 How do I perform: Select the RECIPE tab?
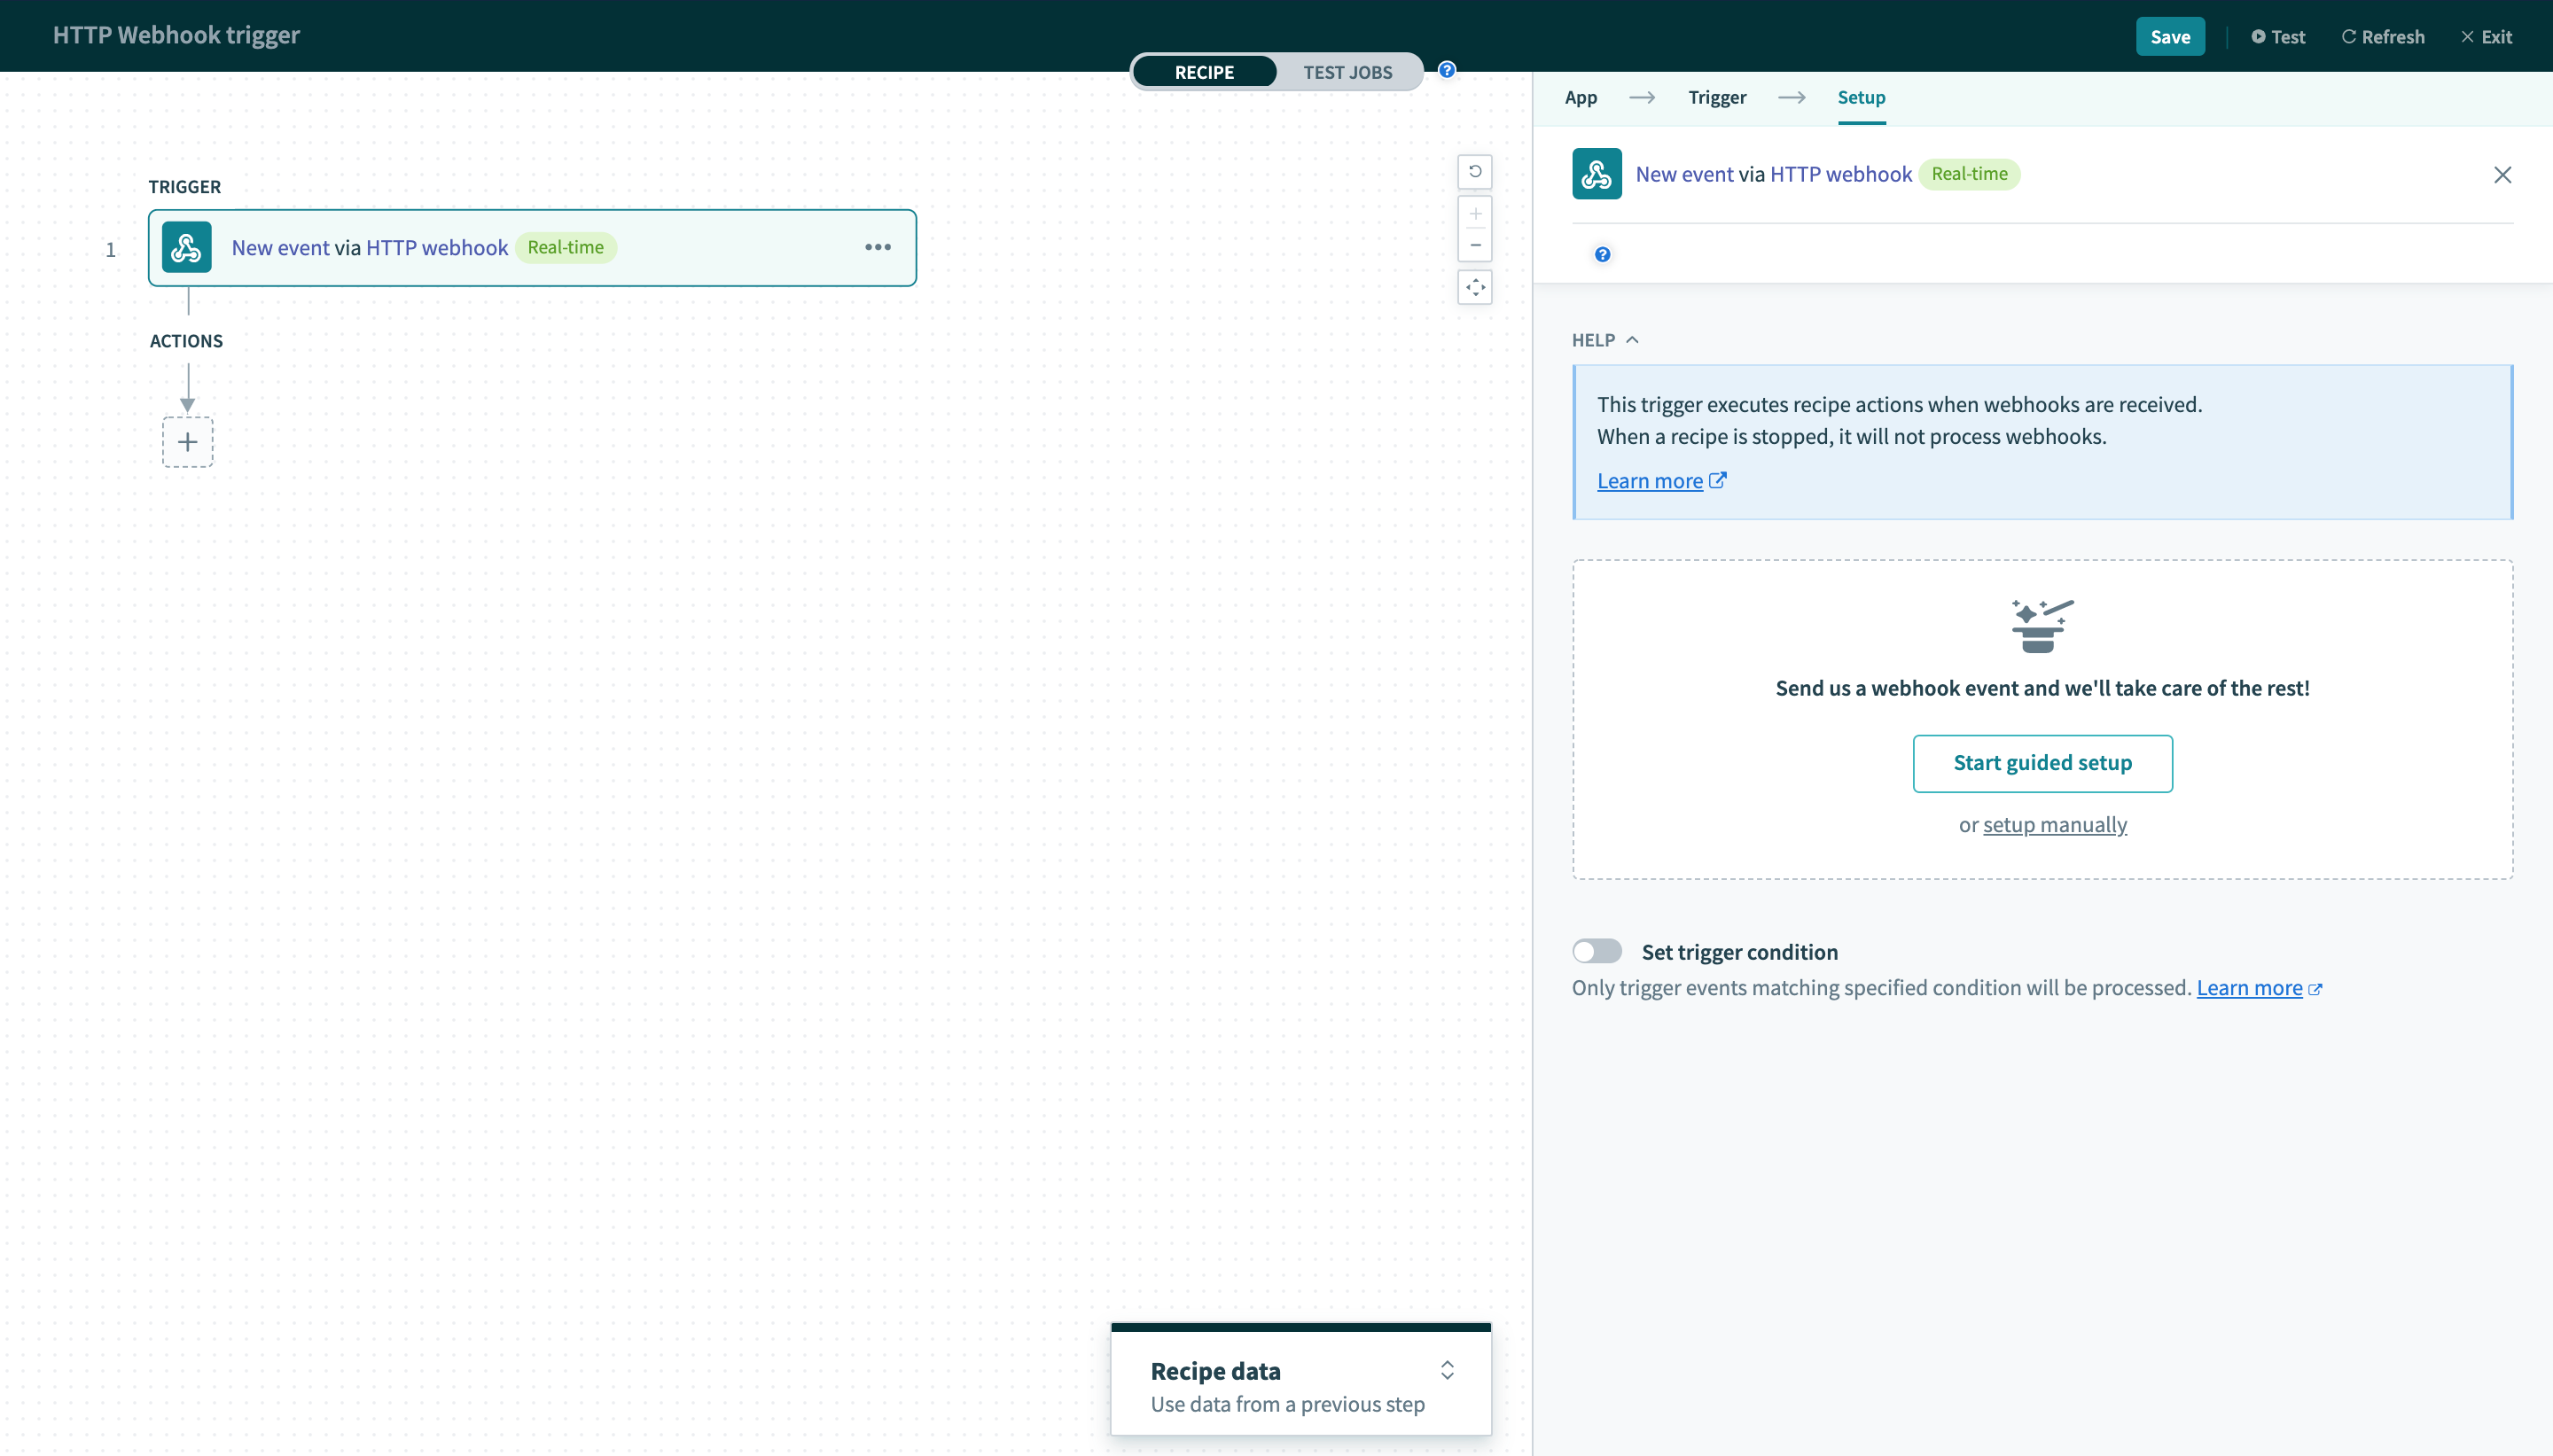click(x=1204, y=71)
